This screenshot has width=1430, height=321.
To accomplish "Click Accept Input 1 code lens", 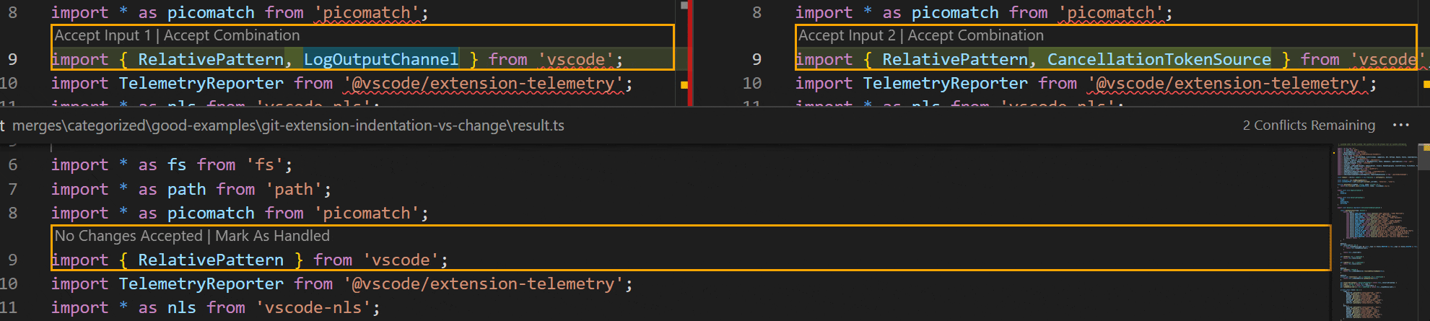I will click(x=103, y=35).
